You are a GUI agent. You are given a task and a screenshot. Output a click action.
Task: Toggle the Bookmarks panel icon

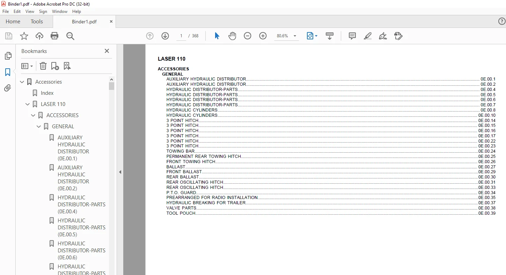[x=8, y=72]
